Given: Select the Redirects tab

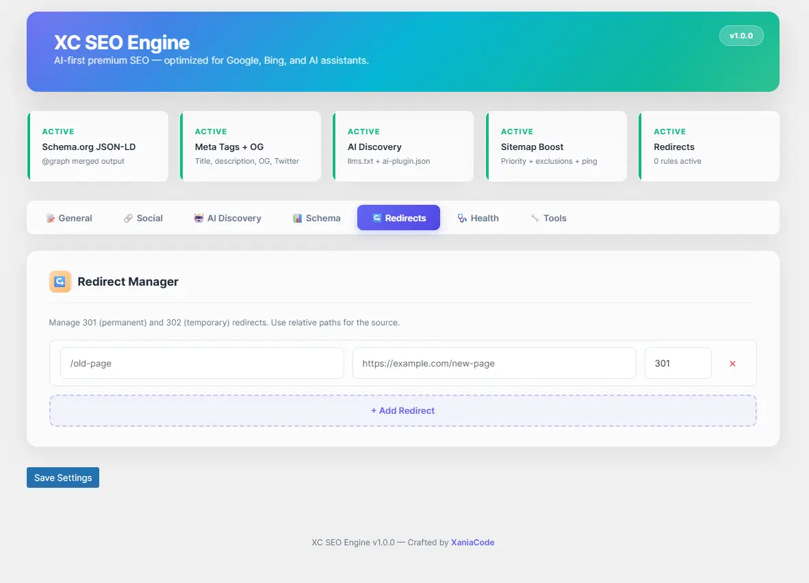Looking at the screenshot, I should (399, 218).
